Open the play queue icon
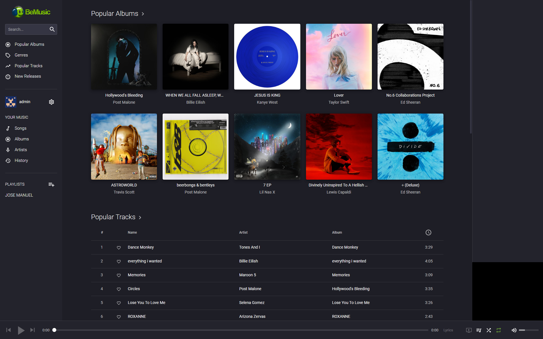The width and height of the screenshot is (543, 339). pyautogui.click(x=479, y=330)
